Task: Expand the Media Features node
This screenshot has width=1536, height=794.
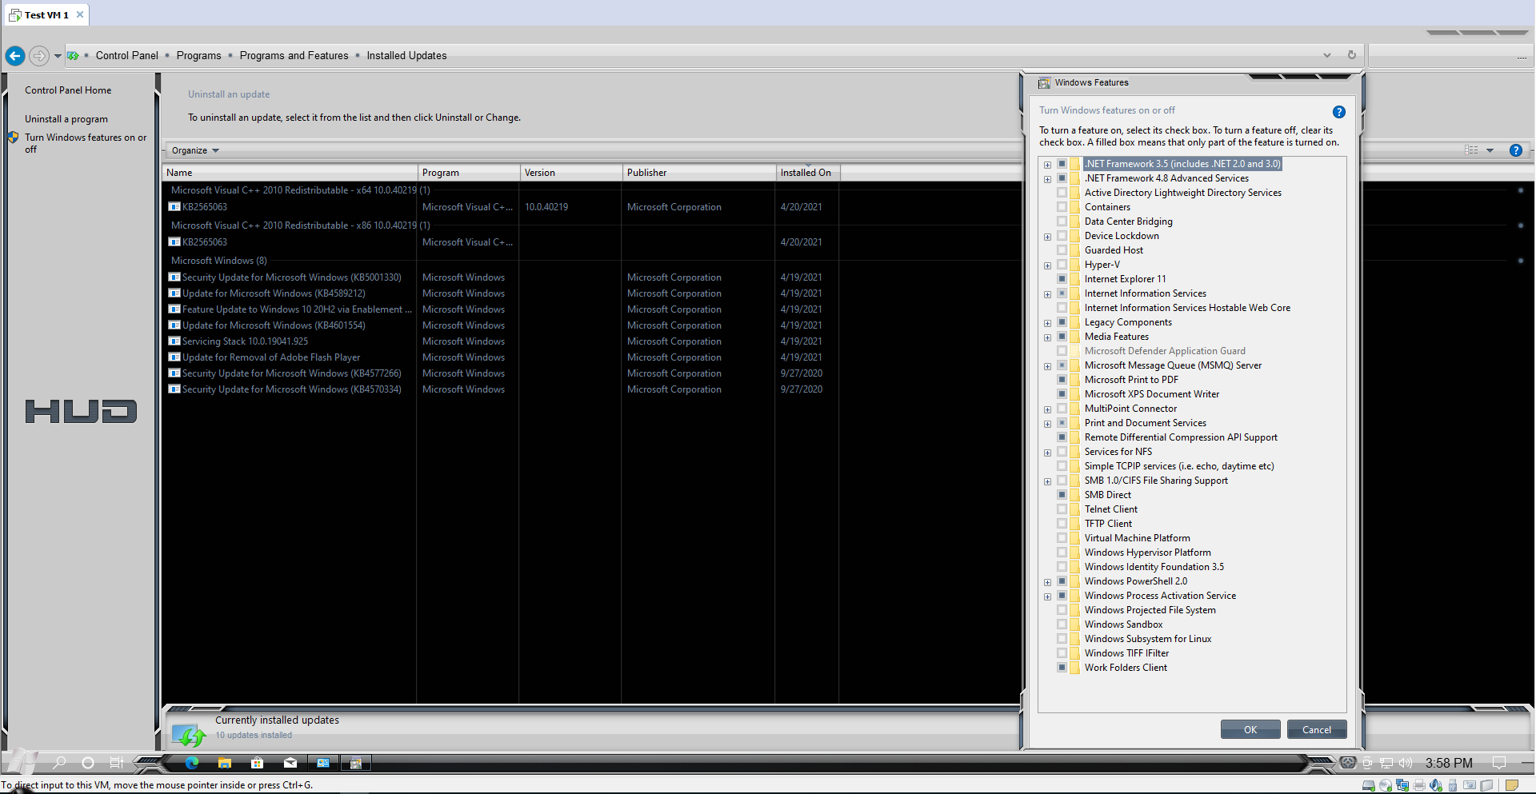Action: (1047, 337)
